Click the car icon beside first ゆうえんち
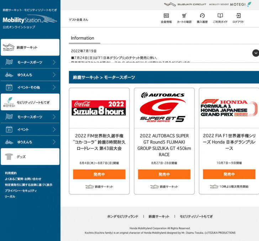 [x=9, y=75]
